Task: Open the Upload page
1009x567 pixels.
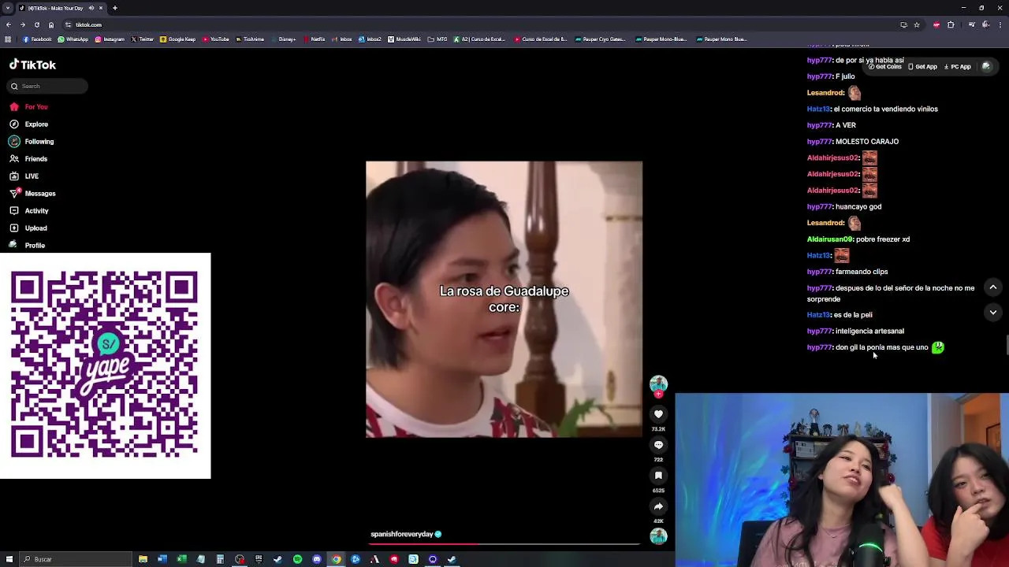Action: 28,228
